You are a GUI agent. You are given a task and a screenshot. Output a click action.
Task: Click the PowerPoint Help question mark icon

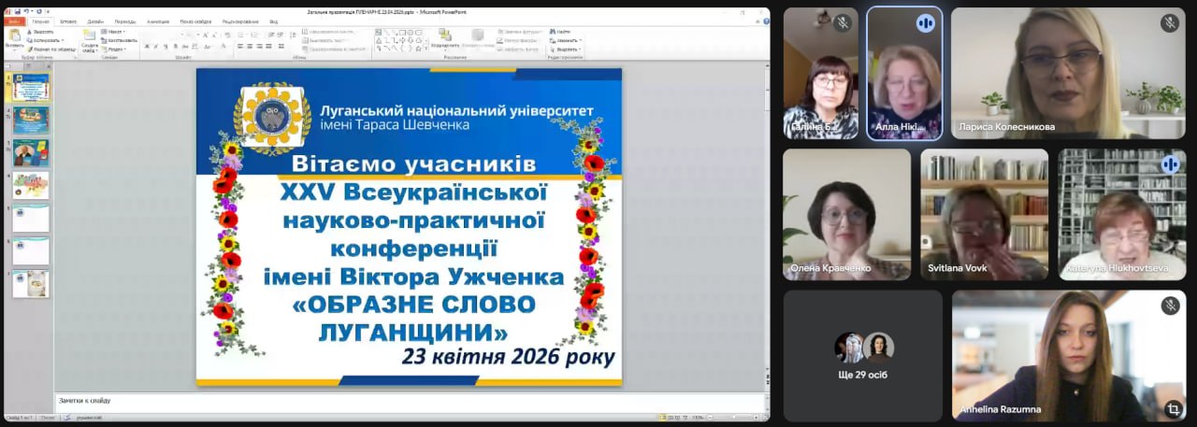(764, 21)
